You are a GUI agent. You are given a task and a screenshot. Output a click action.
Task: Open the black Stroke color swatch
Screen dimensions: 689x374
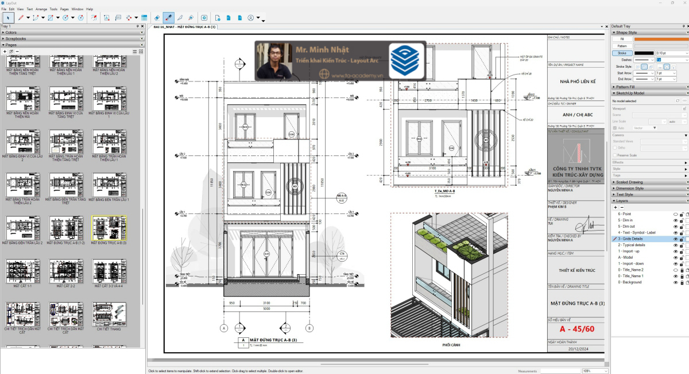coord(644,53)
